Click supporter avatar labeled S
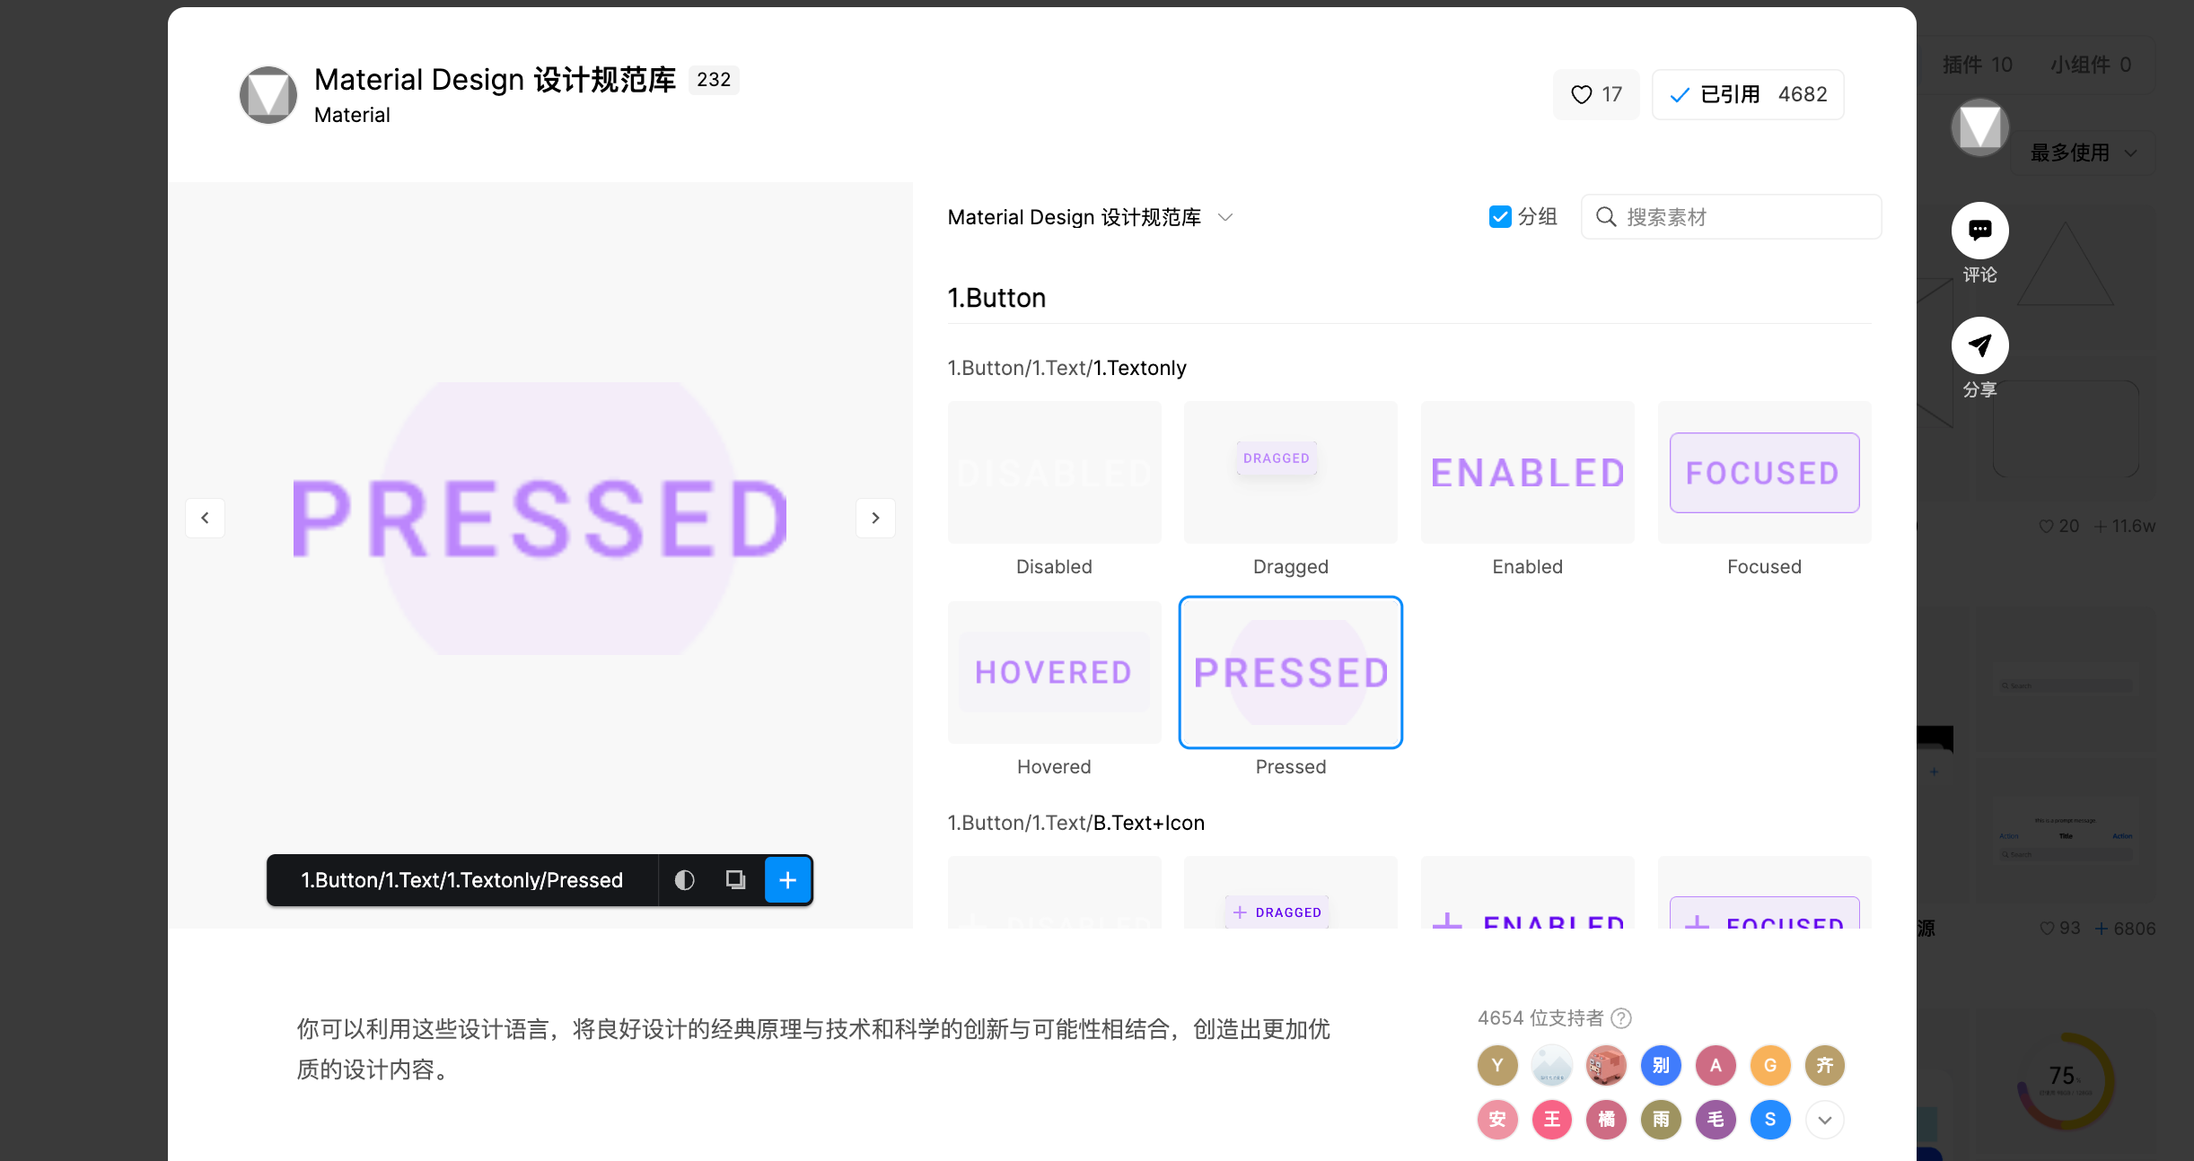The height and width of the screenshot is (1161, 2194). [x=1770, y=1120]
